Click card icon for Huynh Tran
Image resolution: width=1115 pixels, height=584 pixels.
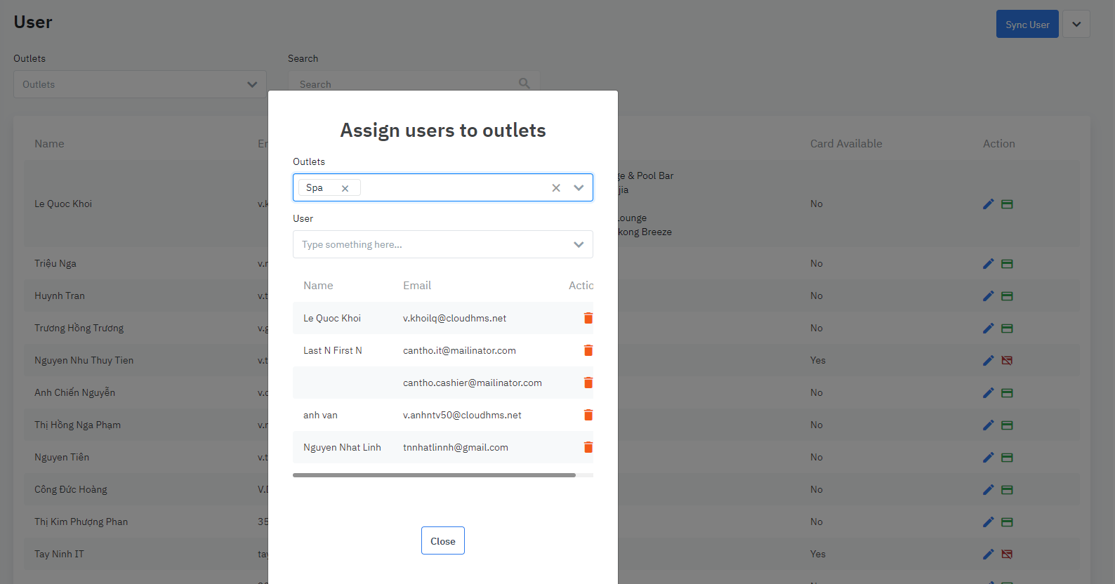coord(1007,296)
